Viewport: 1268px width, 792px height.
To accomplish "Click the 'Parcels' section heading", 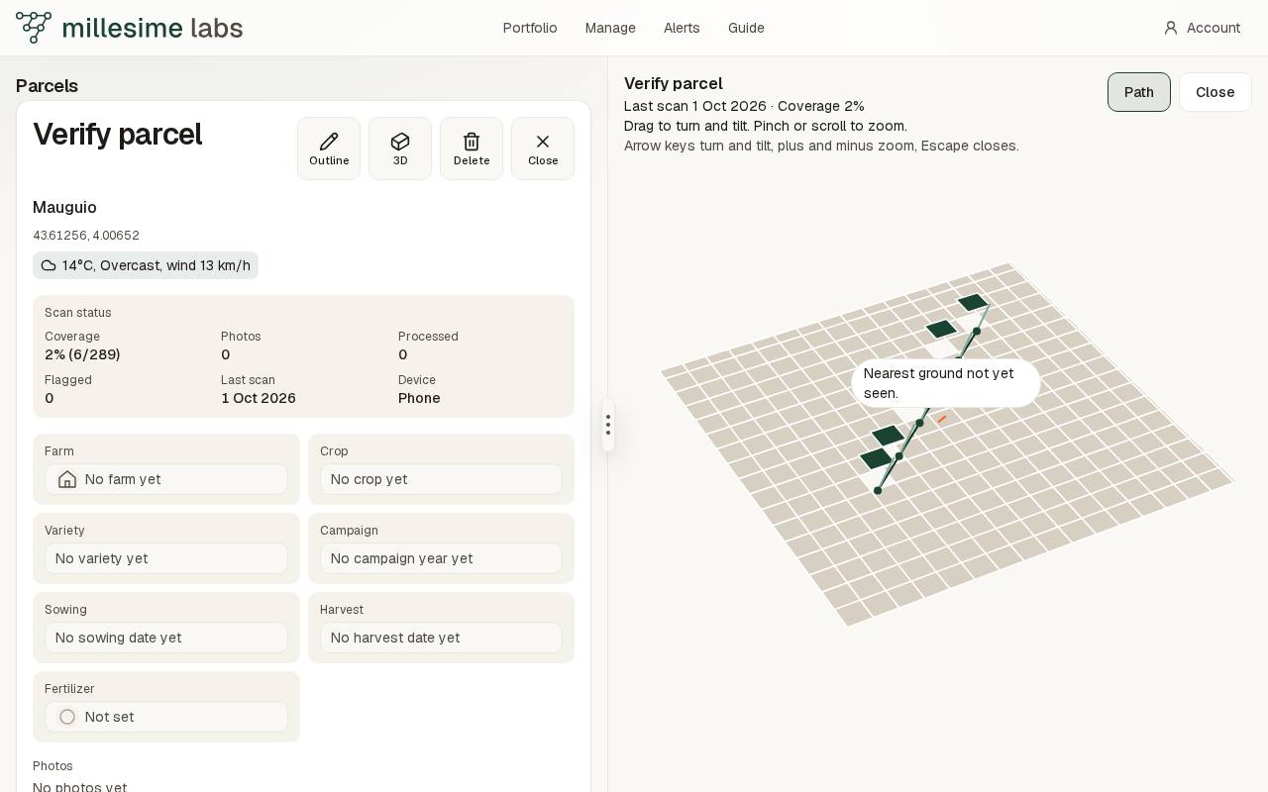I will pos(47,86).
